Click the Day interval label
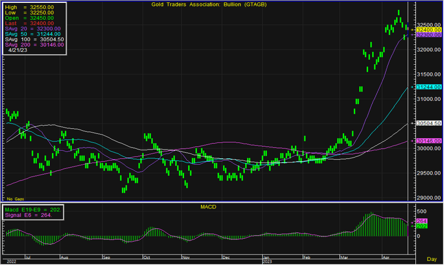The width and height of the screenshot is (444, 265). pos(432,258)
